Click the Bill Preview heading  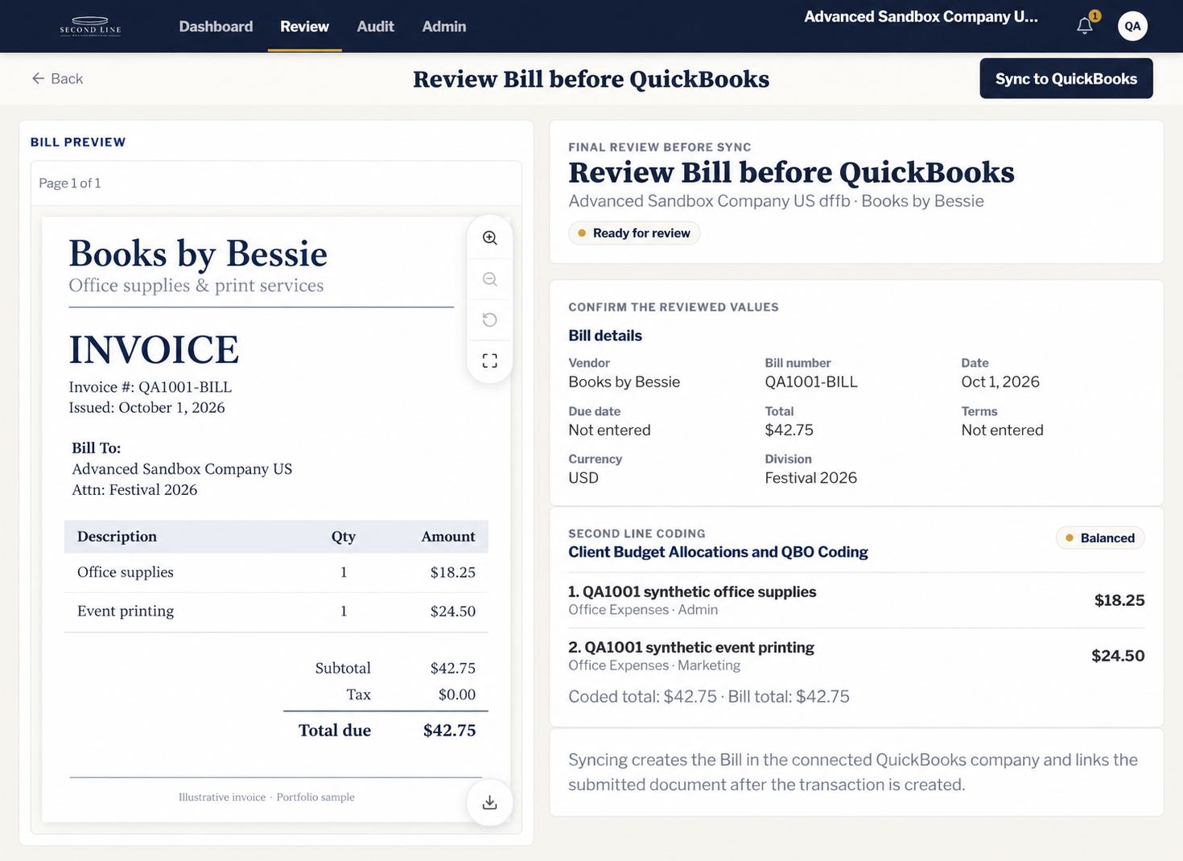pyautogui.click(x=78, y=142)
